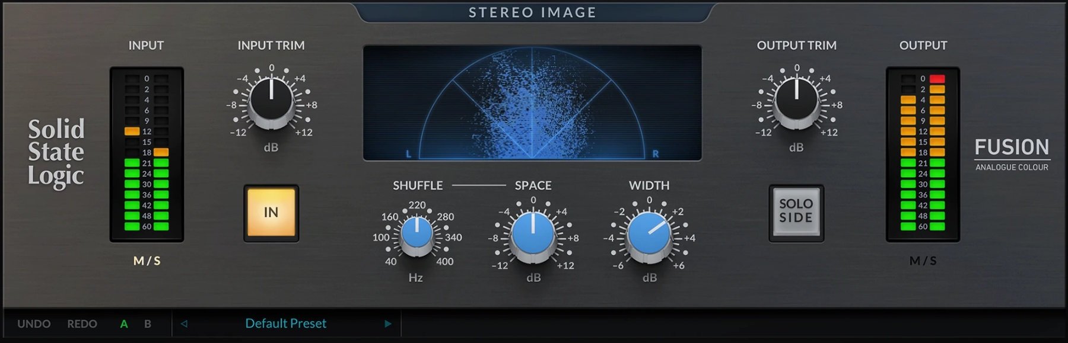Toggle the orange IN bypass button
Image resolution: width=1068 pixels, height=343 pixels.
pyautogui.click(x=271, y=213)
